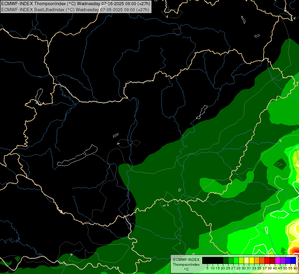Screen dimensions: 299x274
Task: Click the bright yellow 31-33 legend swatch
Action: coord(252,261)
